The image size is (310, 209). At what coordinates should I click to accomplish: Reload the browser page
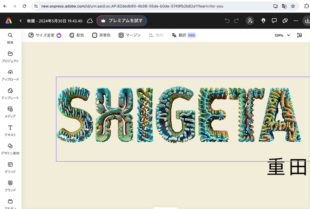point(24,6)
